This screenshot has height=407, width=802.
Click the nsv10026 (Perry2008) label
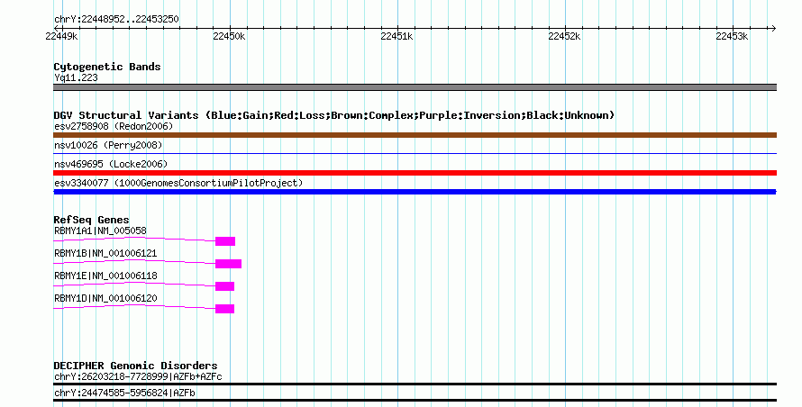coord(108,145)
